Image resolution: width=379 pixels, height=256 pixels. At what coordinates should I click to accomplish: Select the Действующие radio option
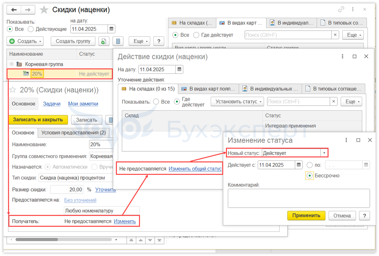(x=30, y=29)
